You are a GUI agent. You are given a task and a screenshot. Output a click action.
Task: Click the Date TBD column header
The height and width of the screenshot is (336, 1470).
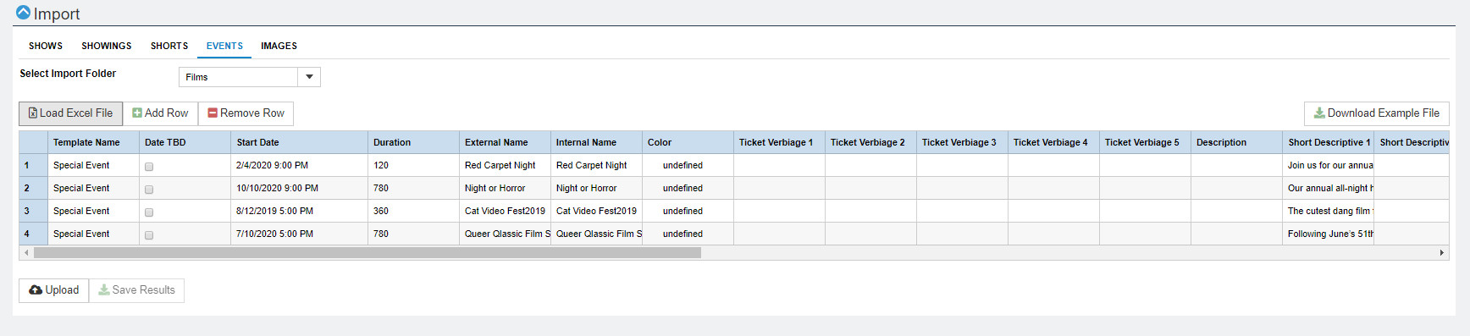[185, 142]
